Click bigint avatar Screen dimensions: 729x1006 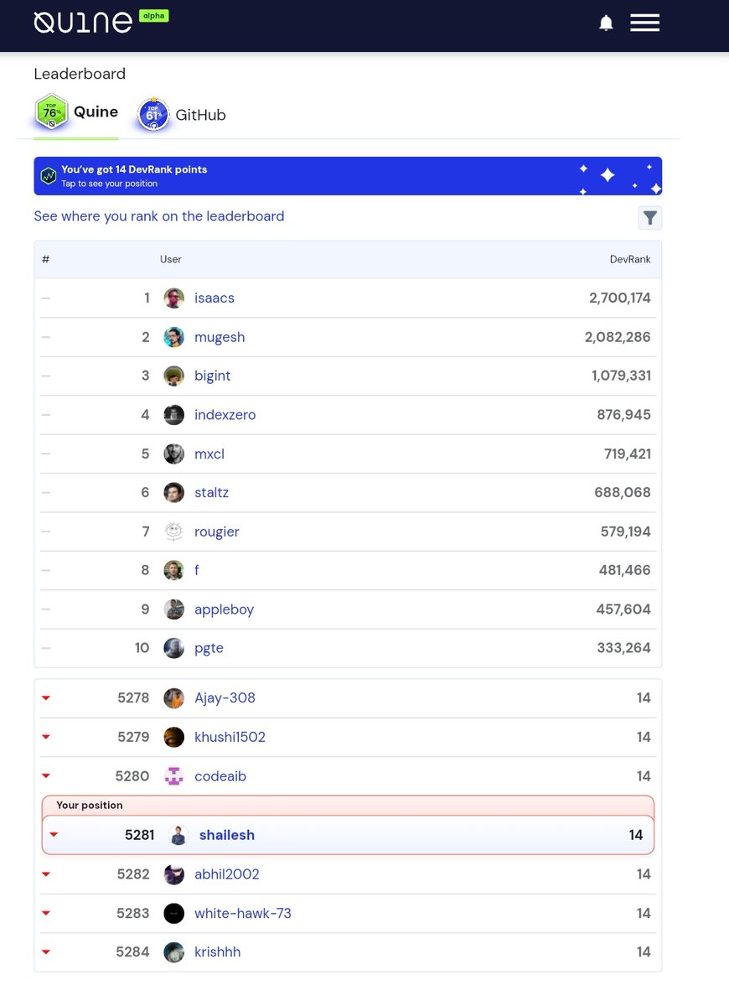click(174, 376)
